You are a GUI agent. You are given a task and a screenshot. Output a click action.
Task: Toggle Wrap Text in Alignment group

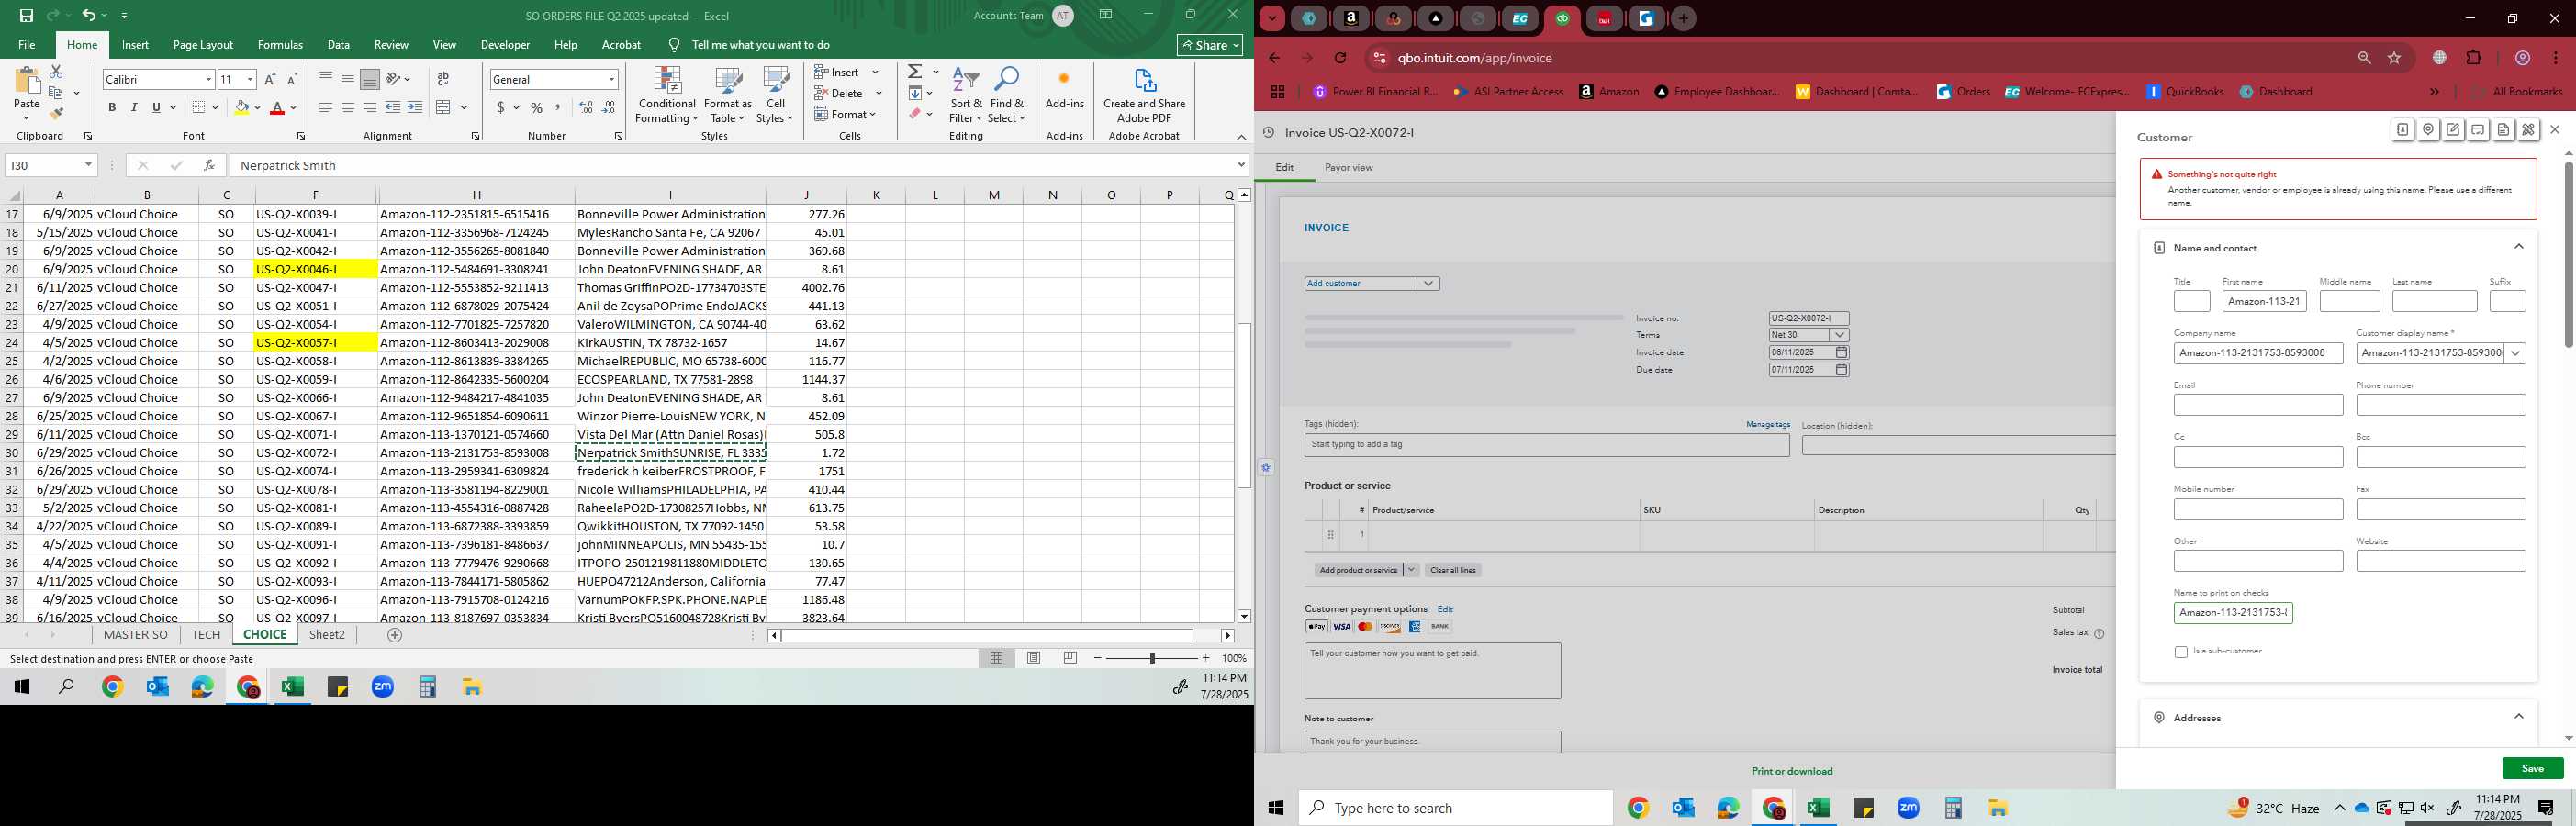pos(443,79)
